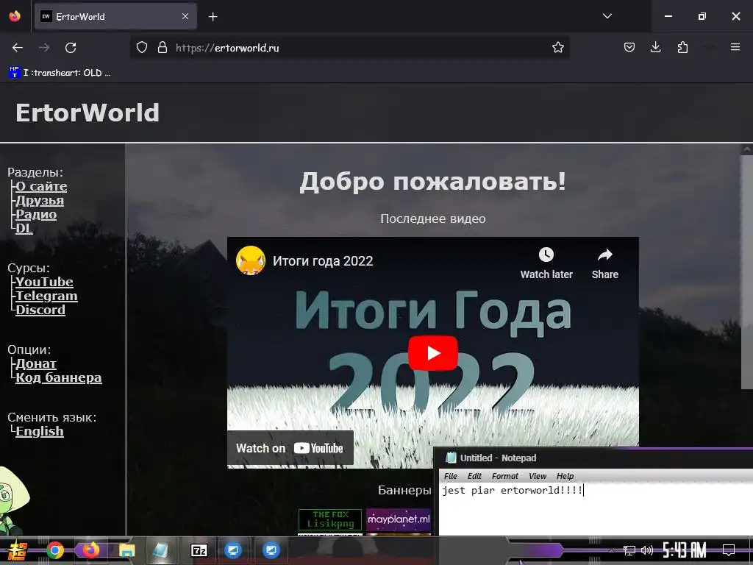Open Notepad Help menu

565,476
